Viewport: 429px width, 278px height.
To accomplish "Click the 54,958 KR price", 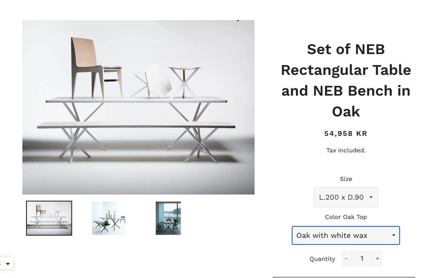I will (345, 134).
